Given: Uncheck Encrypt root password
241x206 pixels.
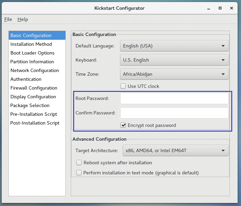Looking at the screenshot, I should pyautogui.click(x=123, y=125).
